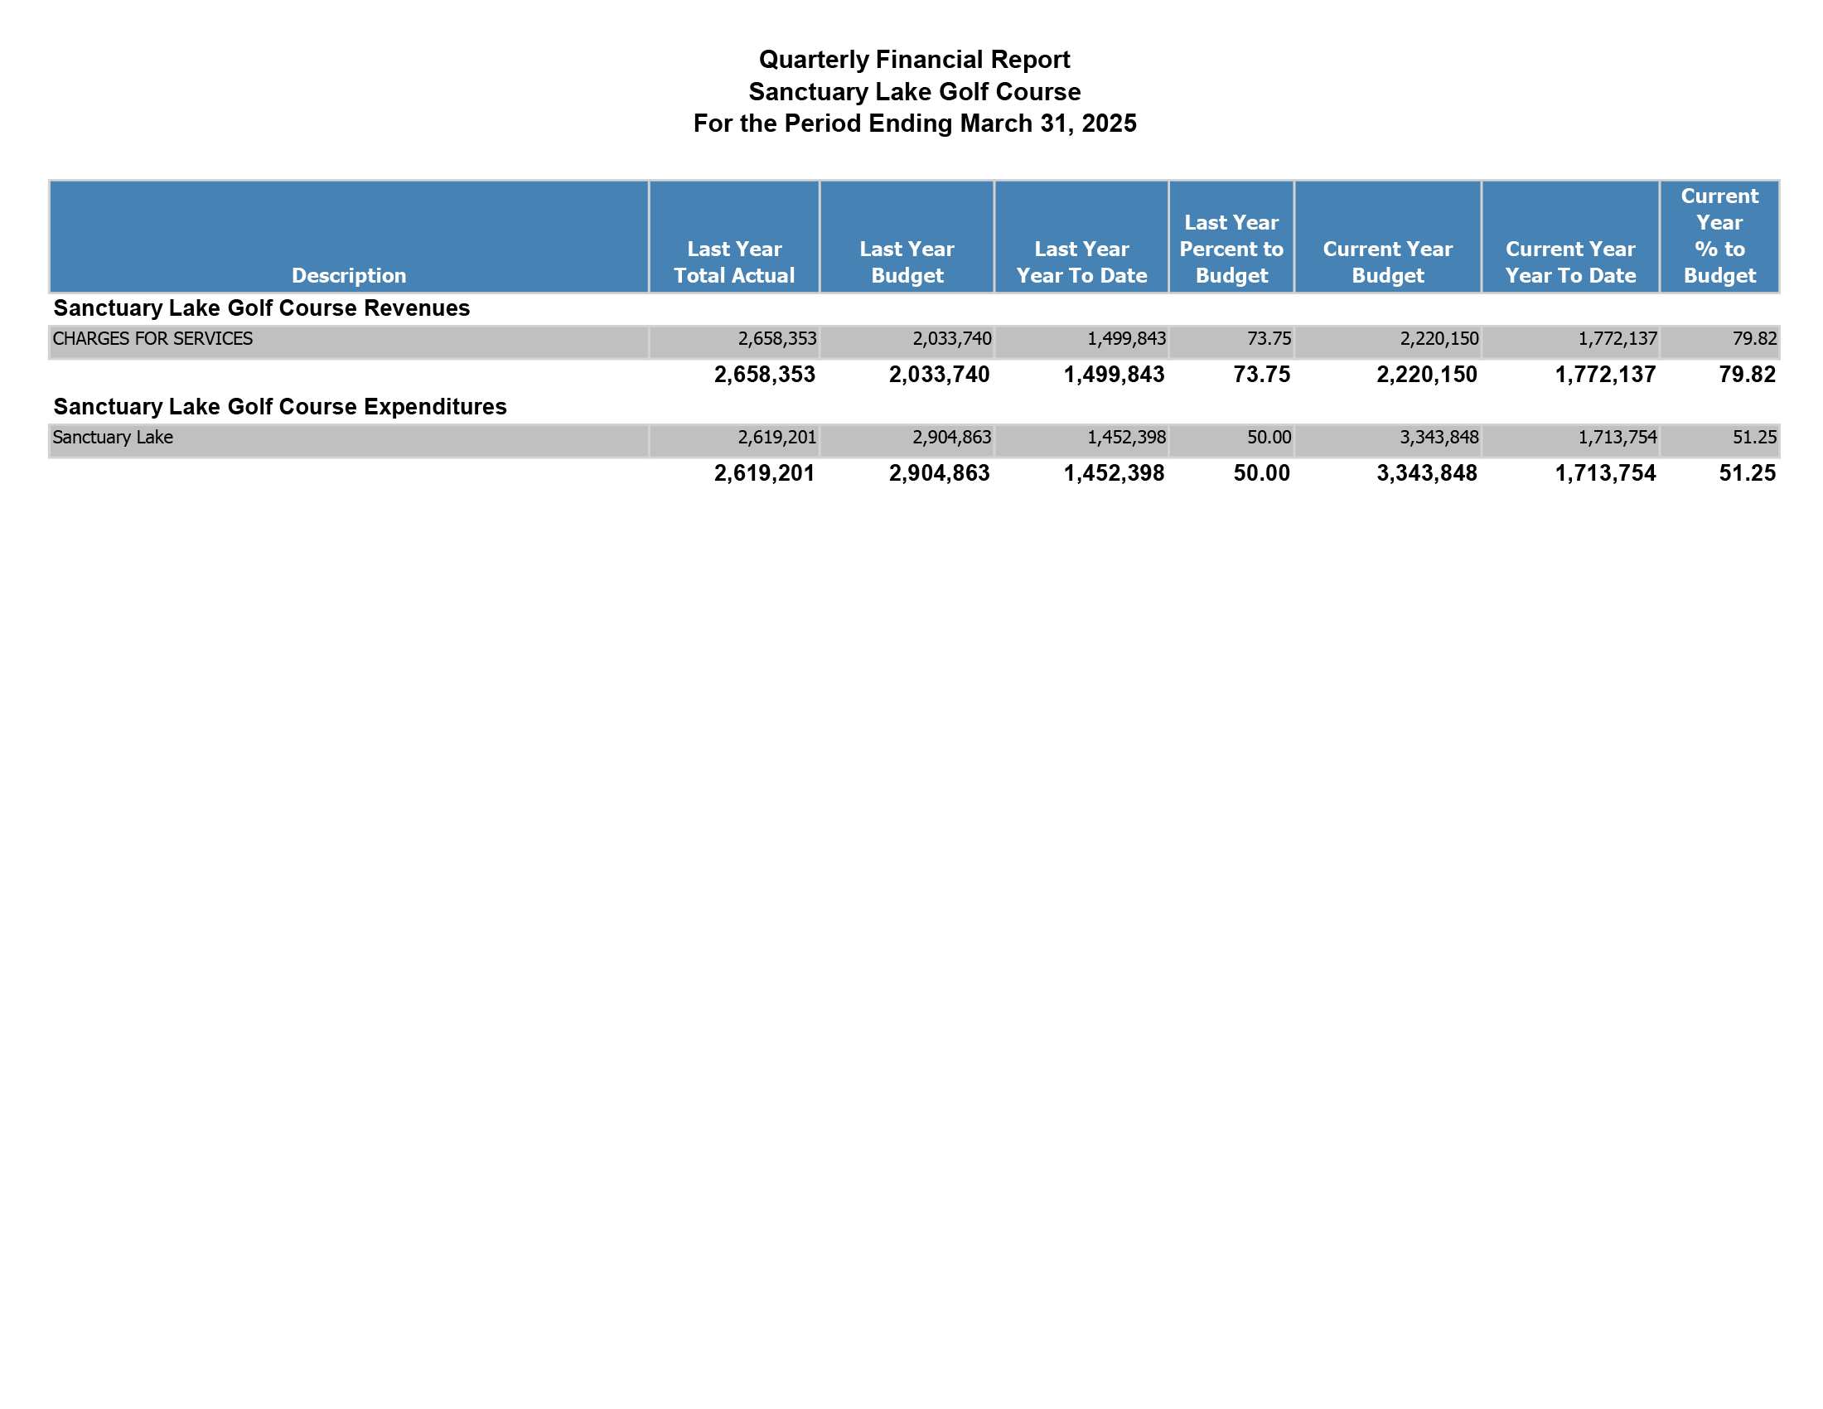
Task: Click the period ending March 31, 2025 line
Action: click(x=914, y=123)
